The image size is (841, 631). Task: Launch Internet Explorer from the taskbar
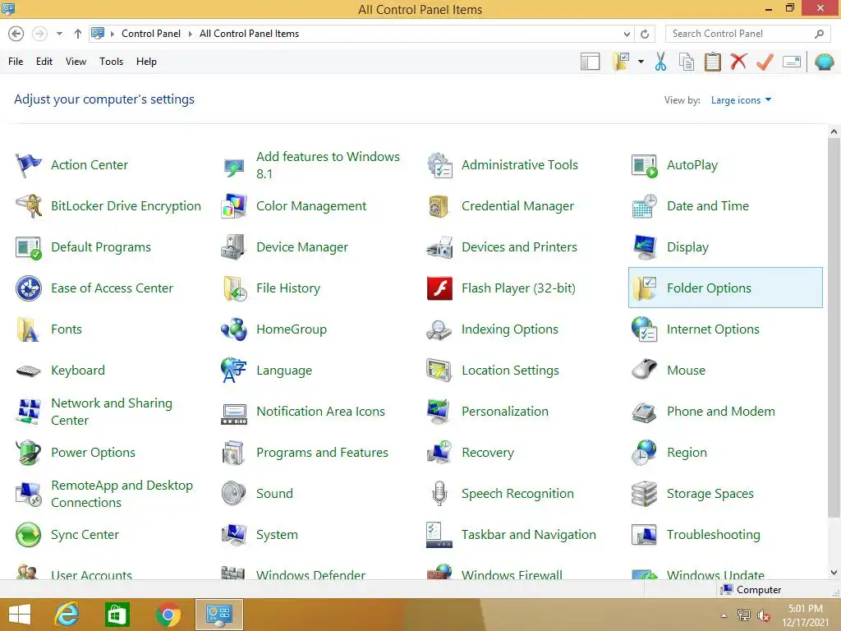[67, 615]
